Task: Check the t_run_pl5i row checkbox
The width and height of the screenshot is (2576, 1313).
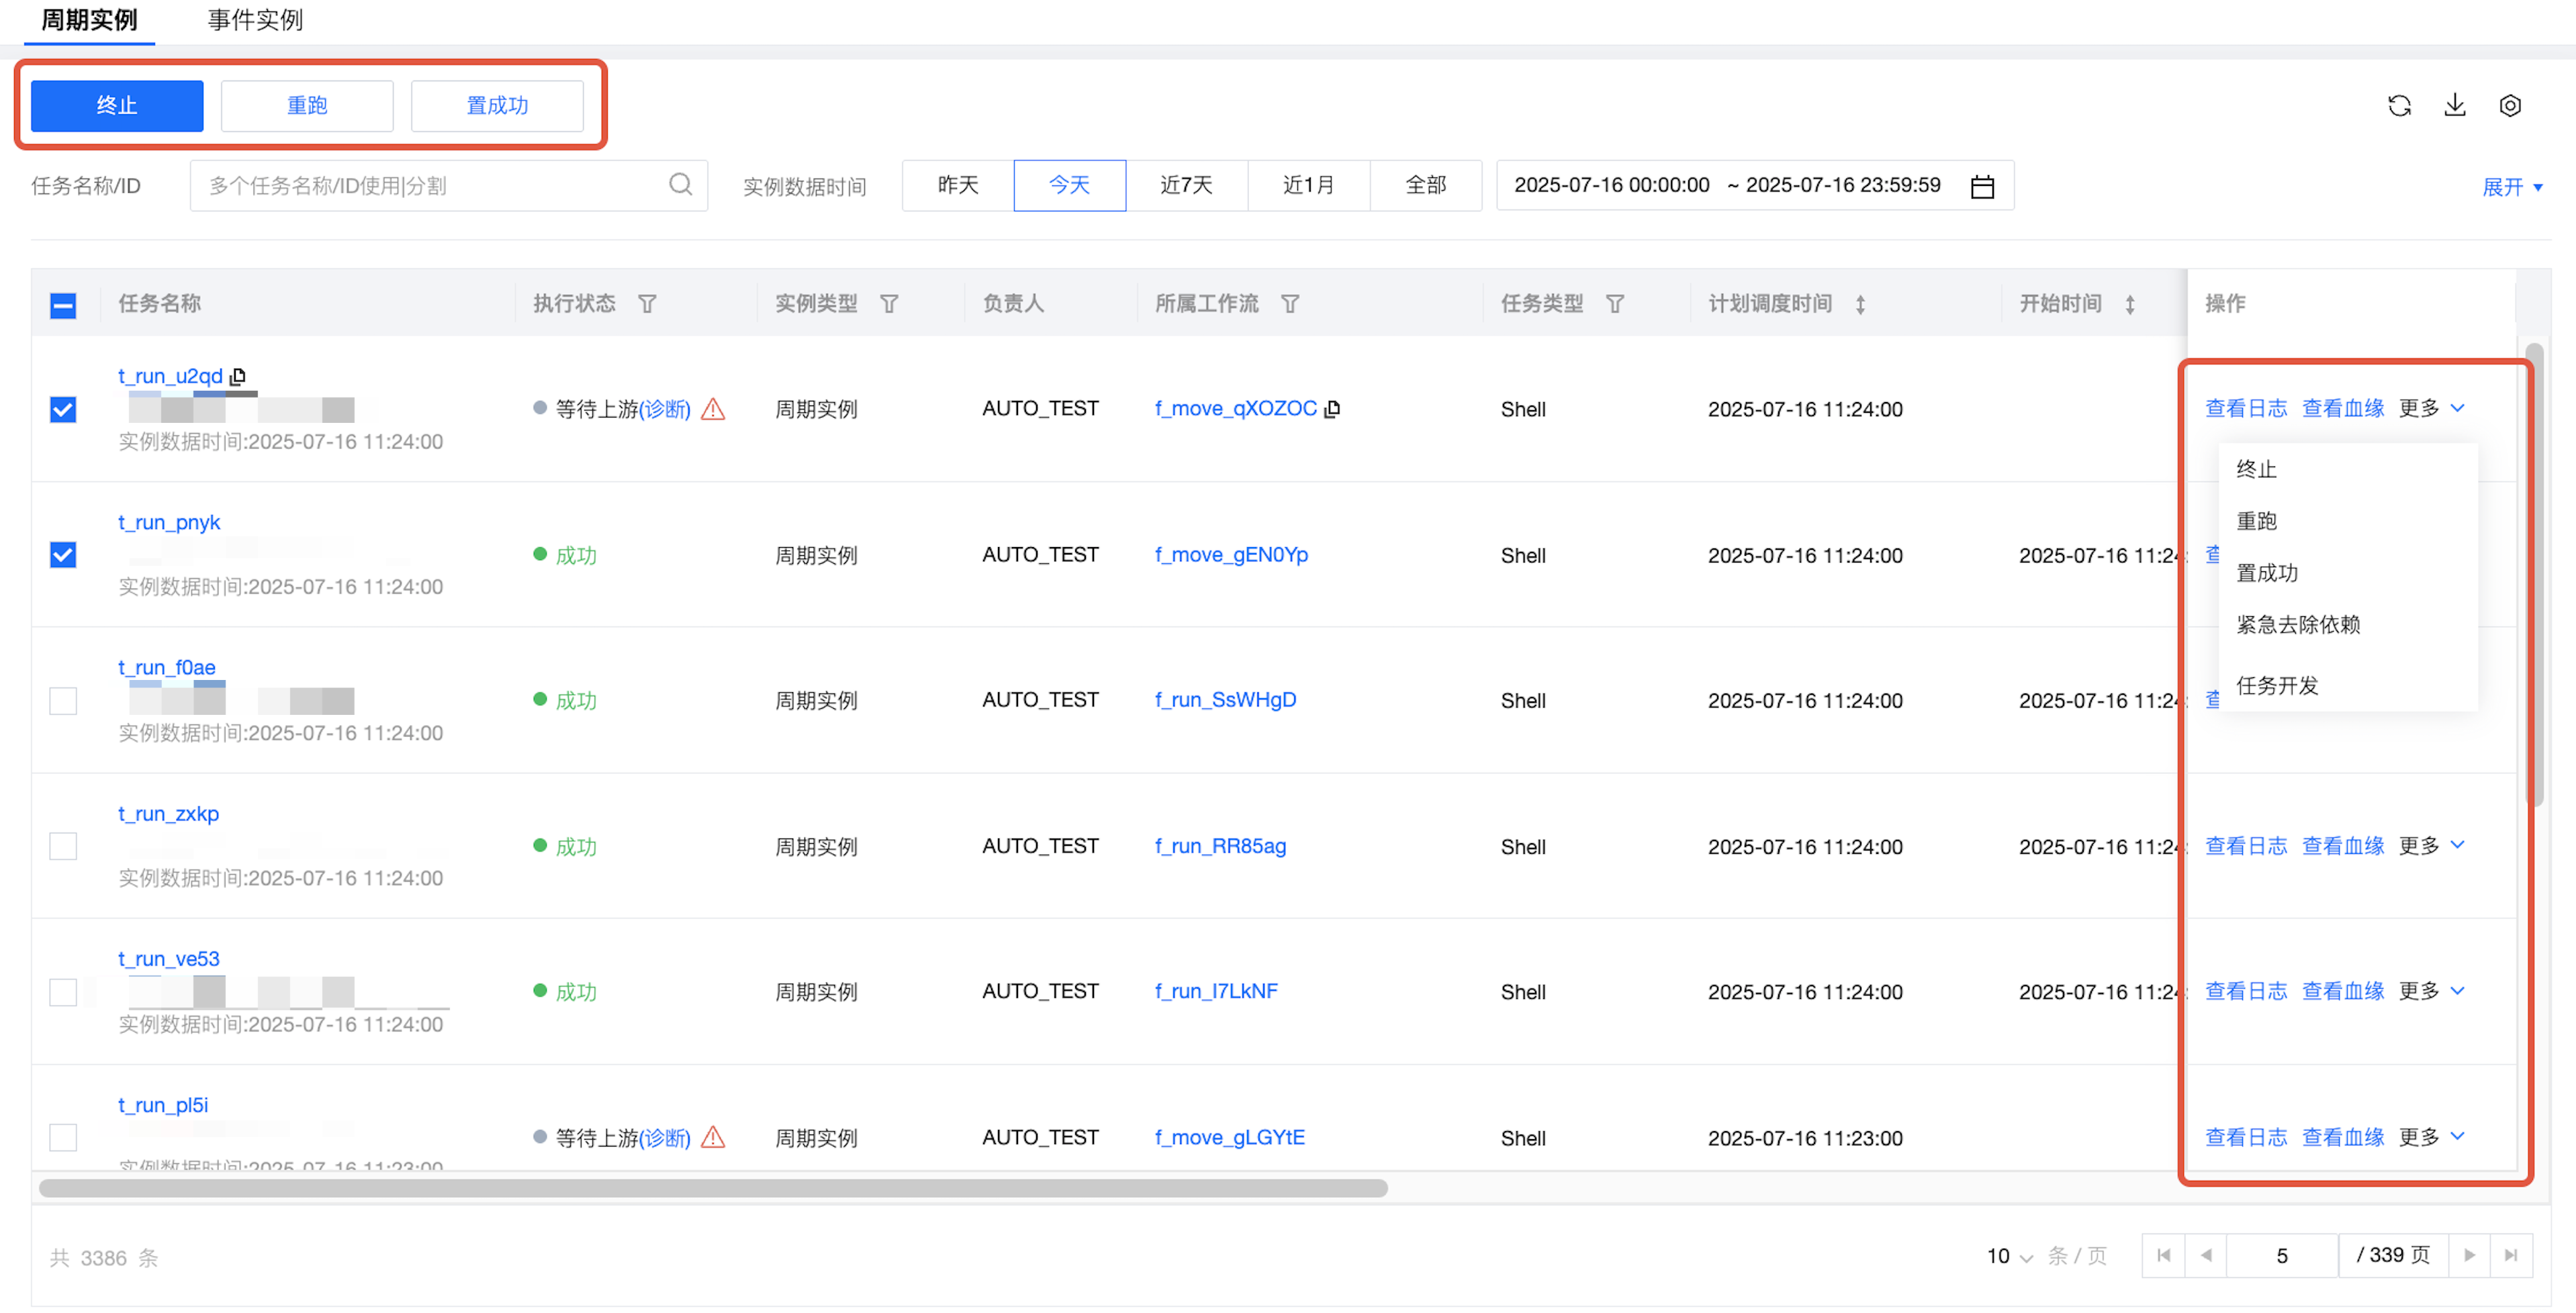Action: click(x=63, y=1137)
